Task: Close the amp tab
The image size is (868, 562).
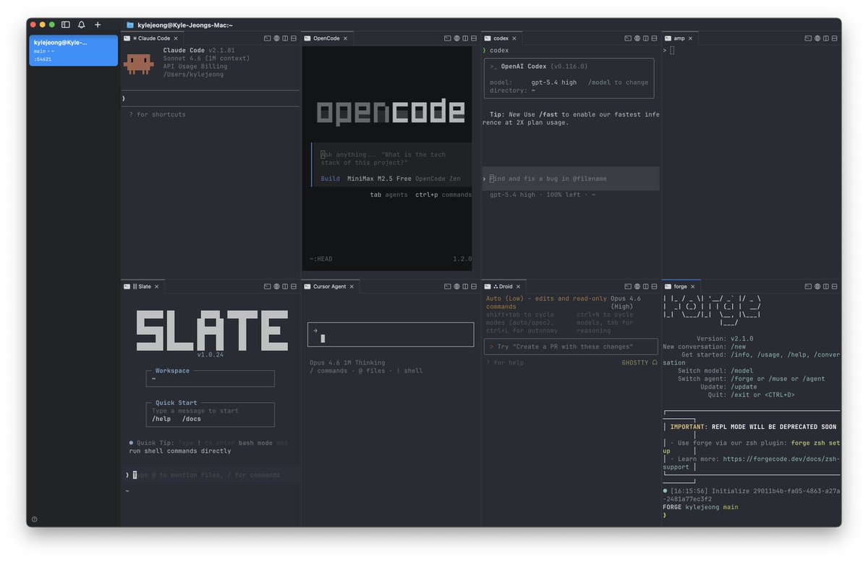Action: click(690, 38)
